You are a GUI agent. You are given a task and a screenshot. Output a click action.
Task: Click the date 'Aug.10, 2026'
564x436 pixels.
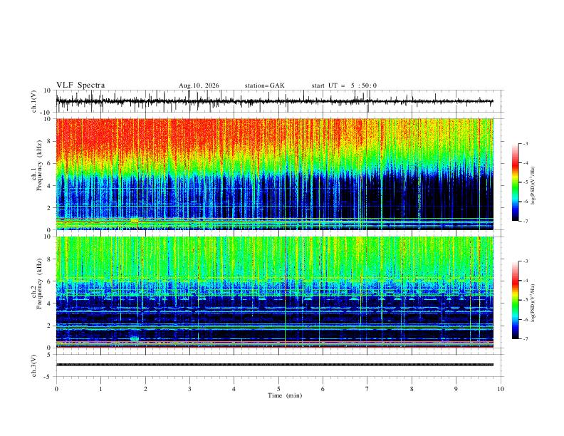tap(199, 85)
